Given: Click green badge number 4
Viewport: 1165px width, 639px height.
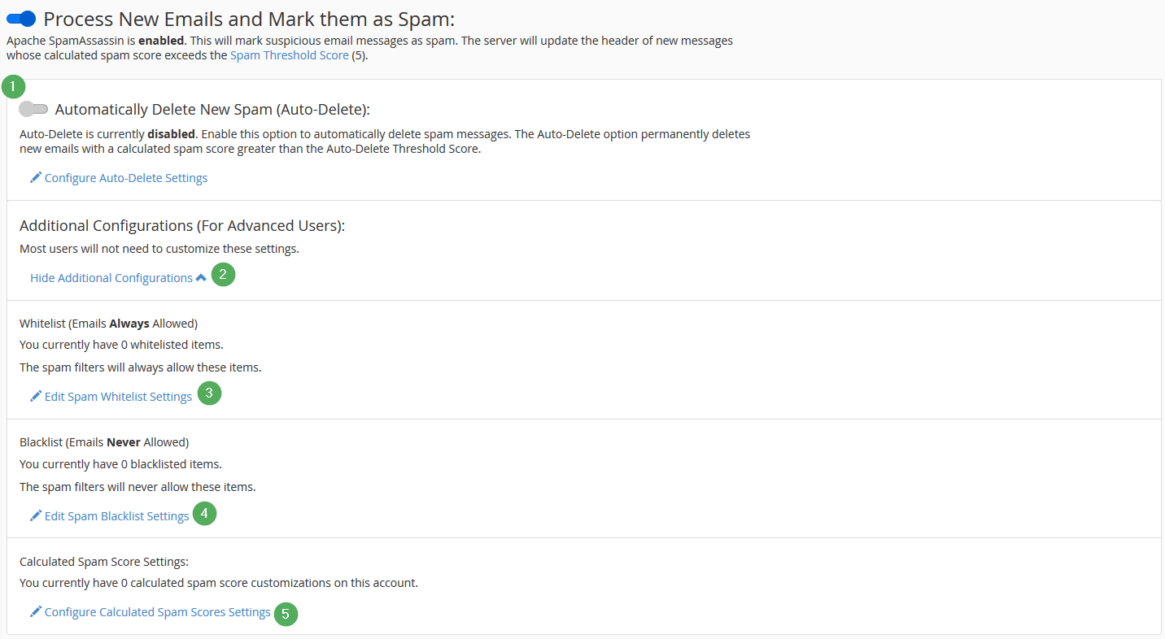Looking at the screenshot, I should point(205,513).
